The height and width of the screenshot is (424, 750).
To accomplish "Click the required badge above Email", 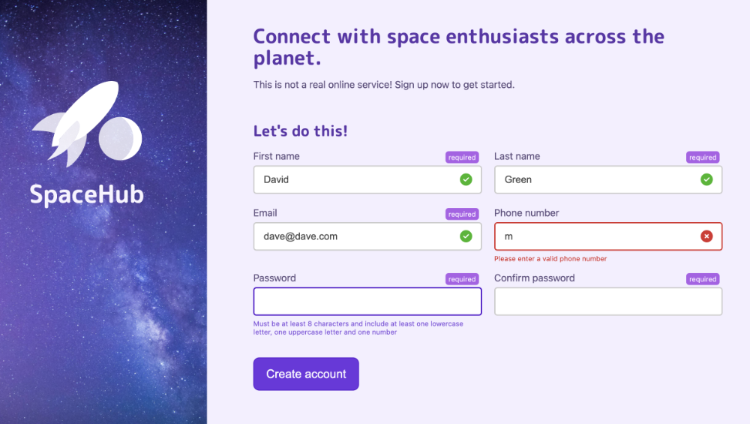I will (x=462, y=215).
